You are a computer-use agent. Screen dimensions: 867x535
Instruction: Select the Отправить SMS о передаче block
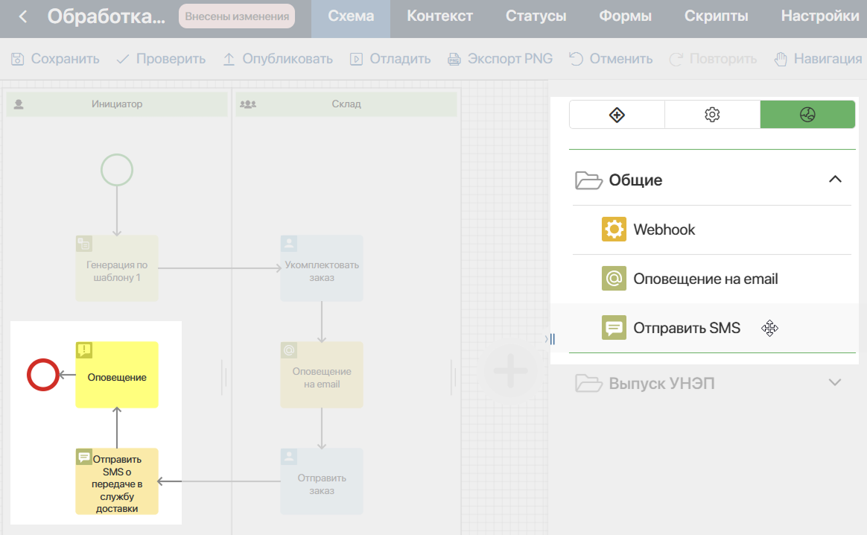click(x=117, y=481)
